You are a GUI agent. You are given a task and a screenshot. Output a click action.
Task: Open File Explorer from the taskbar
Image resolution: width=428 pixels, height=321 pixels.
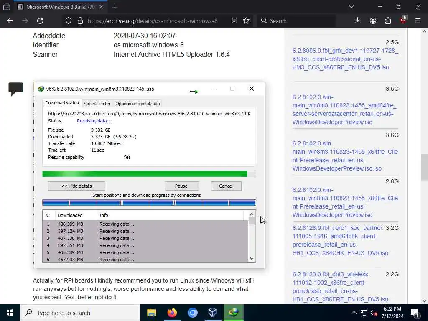151,313
